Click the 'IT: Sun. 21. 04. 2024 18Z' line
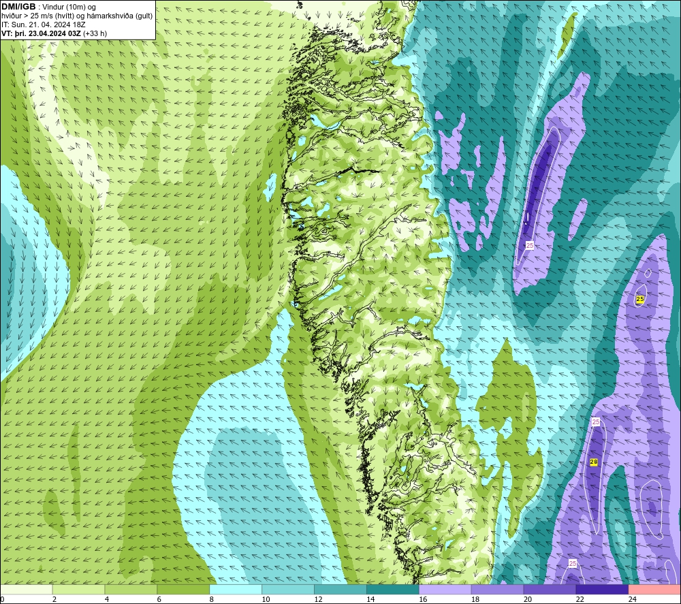This screenshot has height=604, width=681. pos(44,25)
